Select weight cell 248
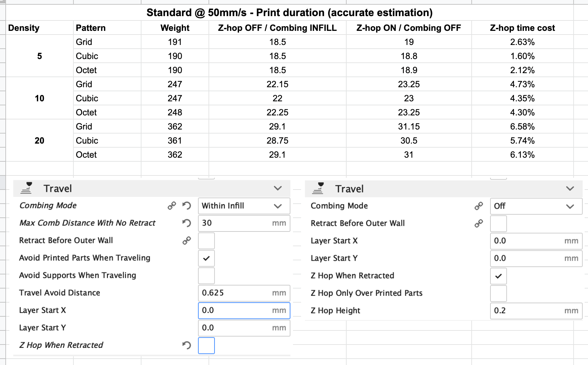 175,112
